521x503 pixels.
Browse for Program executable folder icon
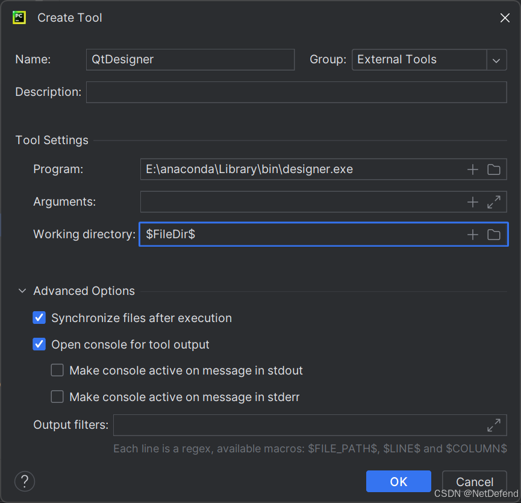tap(494, 169)
